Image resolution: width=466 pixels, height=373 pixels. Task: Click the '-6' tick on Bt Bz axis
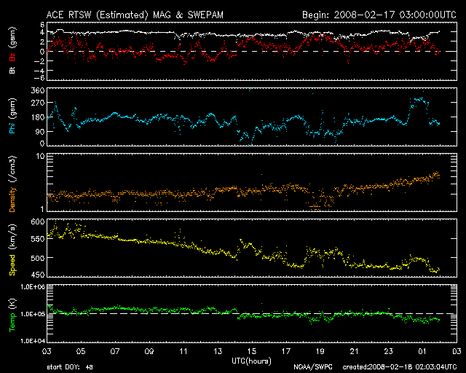point(39,78)
